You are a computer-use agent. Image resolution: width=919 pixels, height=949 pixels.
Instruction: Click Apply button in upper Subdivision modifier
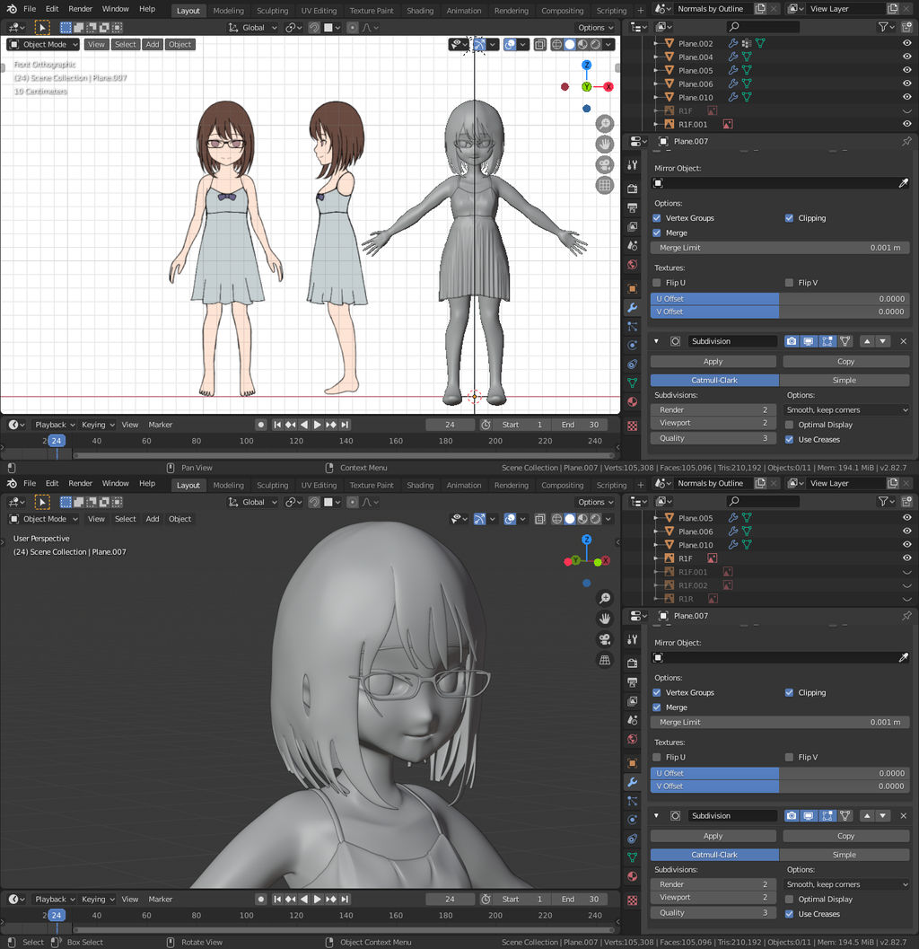tap(713, 362)
